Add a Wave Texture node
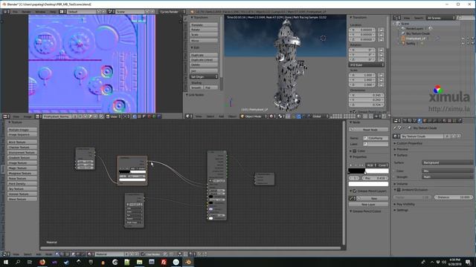 tap(22, 199)
